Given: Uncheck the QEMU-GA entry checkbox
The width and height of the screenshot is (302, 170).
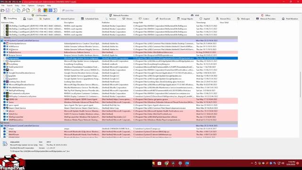Looking at the screenshot, I should click(x=4, y=99).
